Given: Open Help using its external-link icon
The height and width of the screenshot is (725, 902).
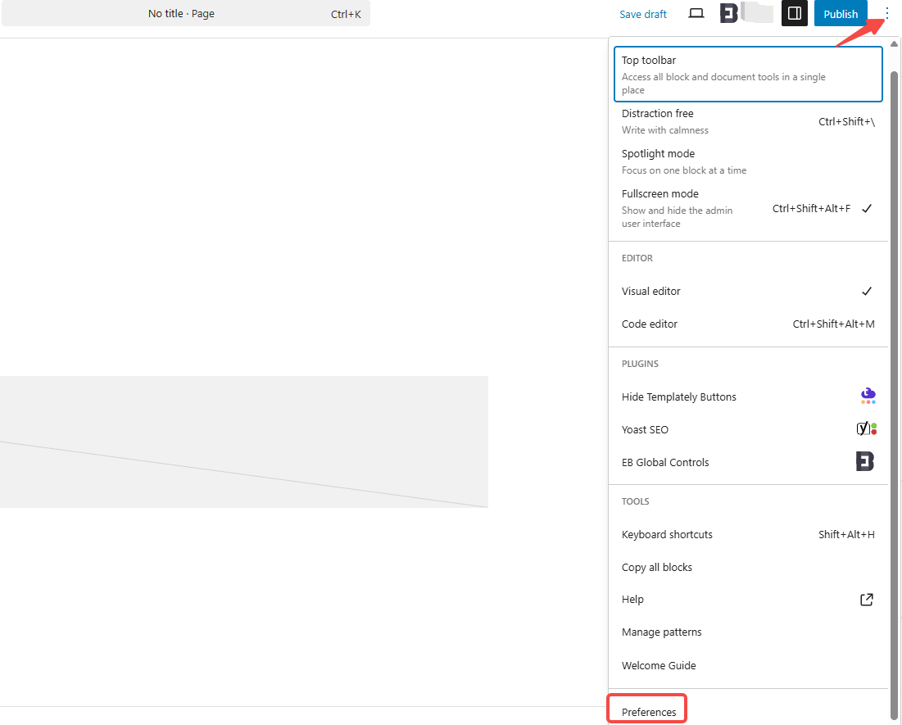Looking at the screenshot, I should 866,599.
